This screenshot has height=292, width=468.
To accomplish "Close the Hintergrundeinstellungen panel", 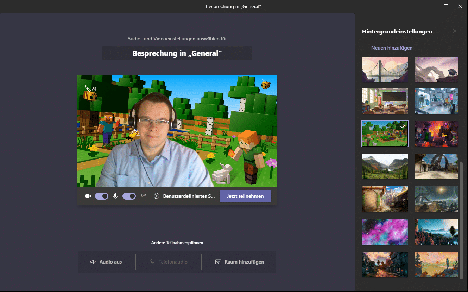I will (x=455, y=31).
